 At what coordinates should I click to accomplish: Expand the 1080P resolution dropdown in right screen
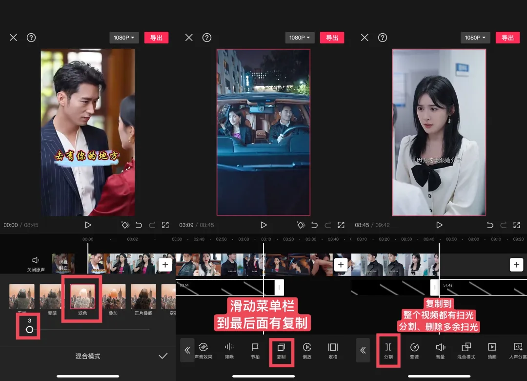(476, 38)
